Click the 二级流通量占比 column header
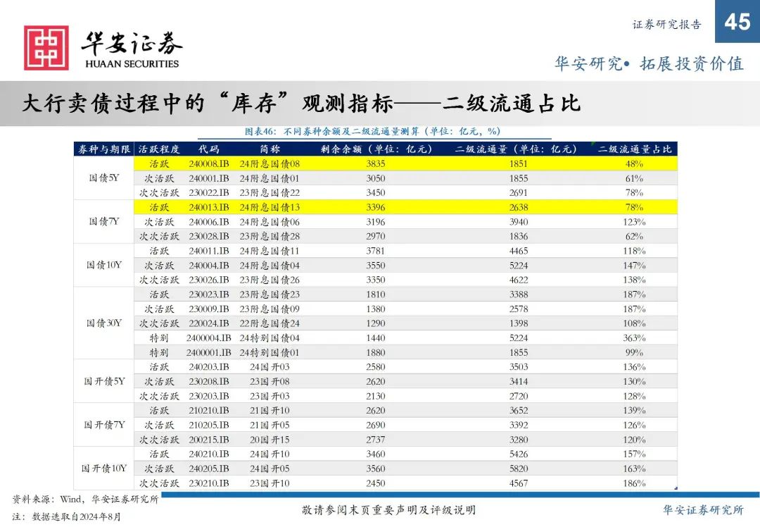 click(x=635, y=149)
